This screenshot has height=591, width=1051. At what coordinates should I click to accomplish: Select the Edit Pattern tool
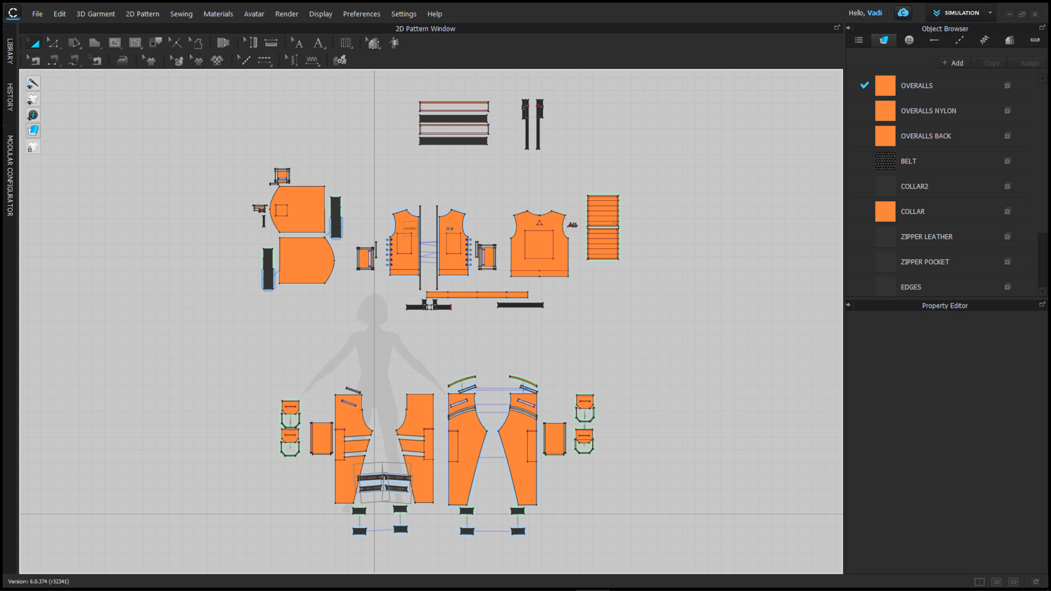click(53, 43)
